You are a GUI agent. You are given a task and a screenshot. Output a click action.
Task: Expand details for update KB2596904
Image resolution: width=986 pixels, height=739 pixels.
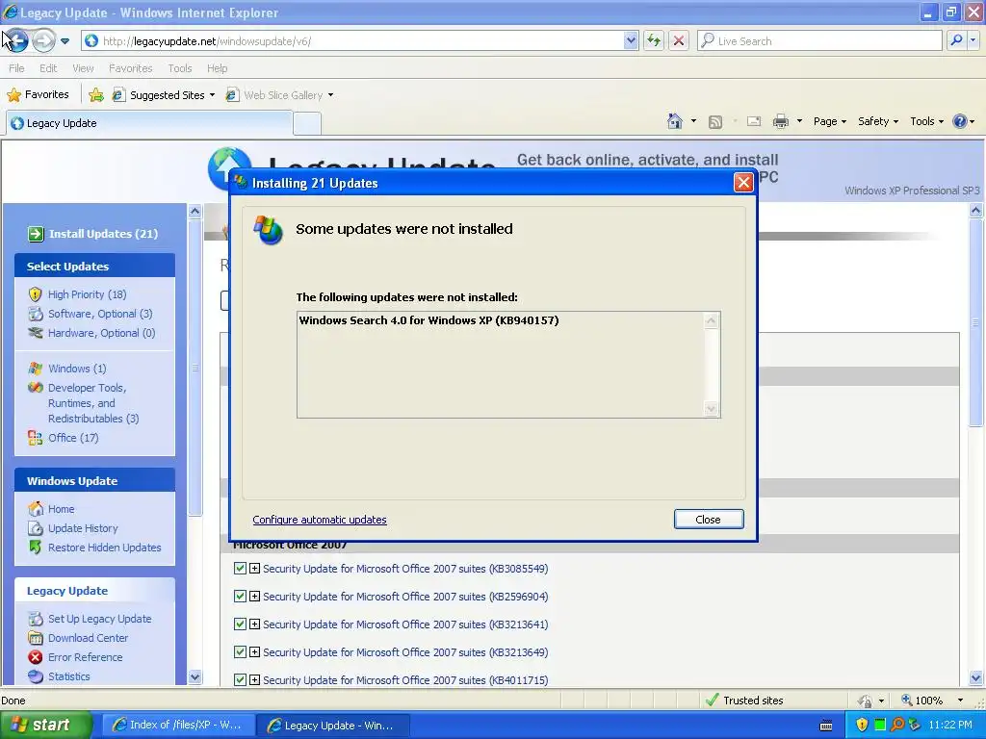pyautogui.click(x=254, y=596)
